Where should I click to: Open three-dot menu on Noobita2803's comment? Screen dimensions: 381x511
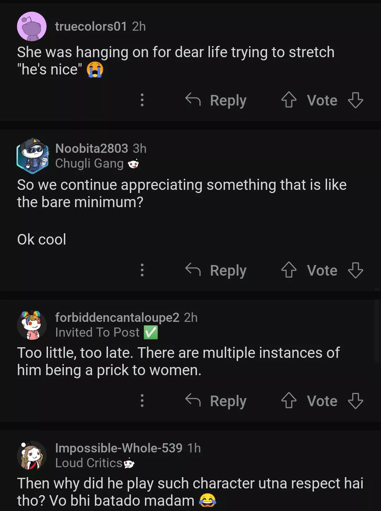click(142, 270)
